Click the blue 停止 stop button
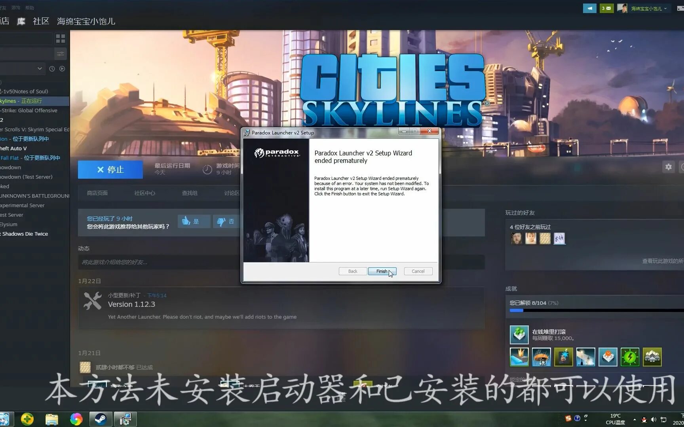This screenshot has height=427, width=684. pos(110,170)
